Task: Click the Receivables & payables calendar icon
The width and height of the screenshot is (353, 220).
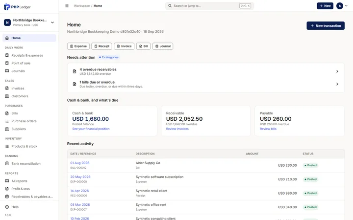Action: [7, 197]
